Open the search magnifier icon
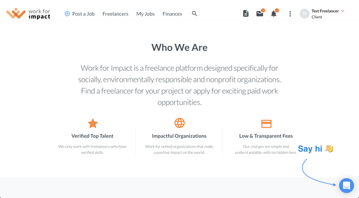This screenshot has height=198, width=359. (195, 14)
